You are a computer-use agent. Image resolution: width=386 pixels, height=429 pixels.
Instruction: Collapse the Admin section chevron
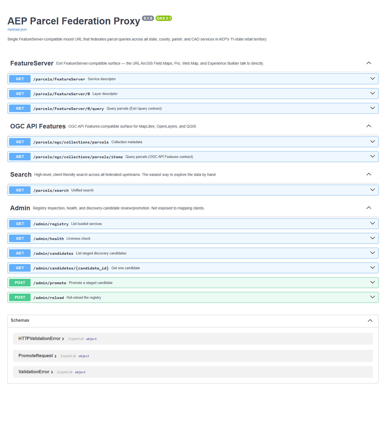click(x=369, y=208)
